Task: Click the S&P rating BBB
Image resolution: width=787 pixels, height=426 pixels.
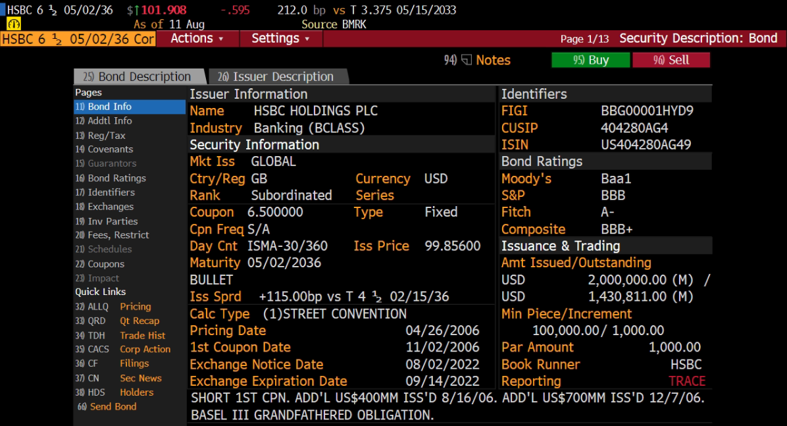Action: tap(613, 196)
